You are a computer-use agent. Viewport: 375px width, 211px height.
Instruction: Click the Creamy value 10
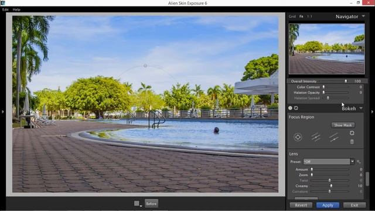pos(360,186)
